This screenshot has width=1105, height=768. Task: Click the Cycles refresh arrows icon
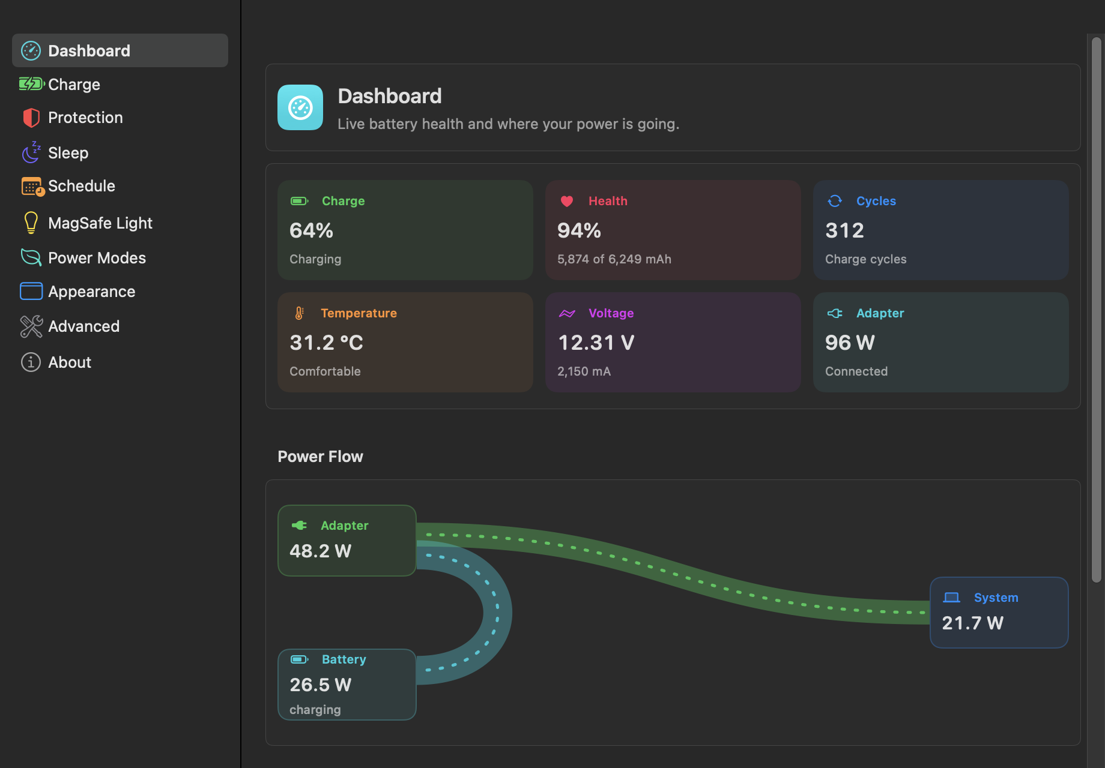pos(835,201)
